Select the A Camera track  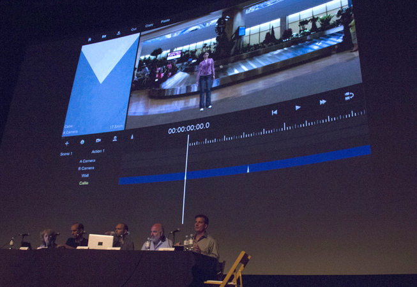87,161
